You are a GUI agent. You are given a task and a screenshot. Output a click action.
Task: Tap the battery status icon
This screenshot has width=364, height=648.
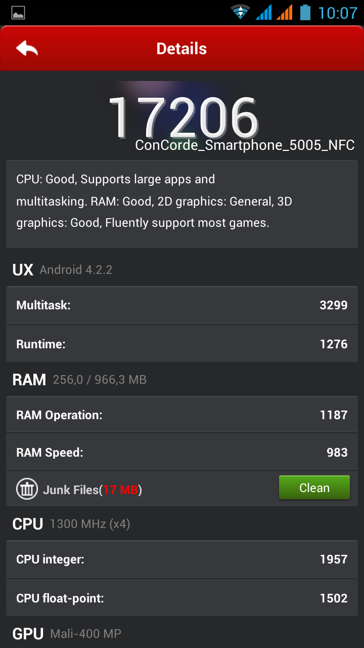coord(305,12)
